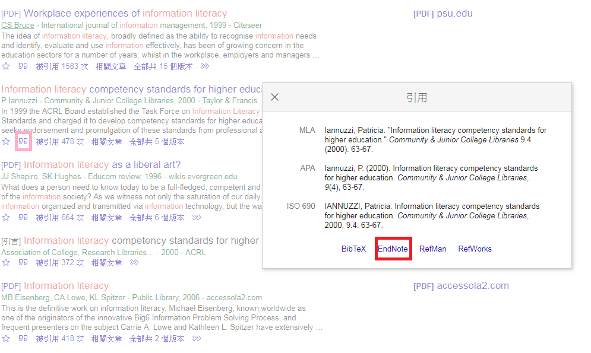
Task: Close the 引用 citation dialog
Action: point(275,97)
